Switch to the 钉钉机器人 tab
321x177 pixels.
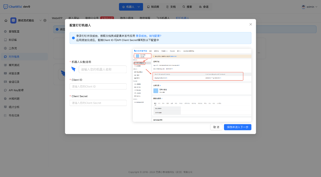pyautogui.click(x=183, y=18)
